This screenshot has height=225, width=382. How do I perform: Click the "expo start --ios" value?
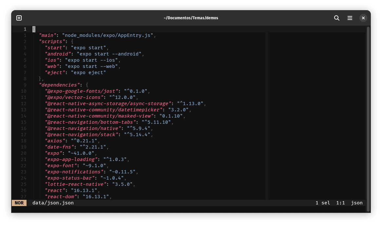(x=91, y=60)
